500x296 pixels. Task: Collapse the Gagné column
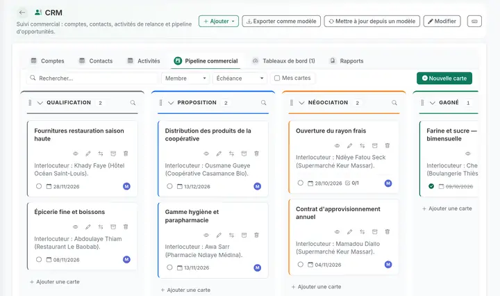coord(432,103)
